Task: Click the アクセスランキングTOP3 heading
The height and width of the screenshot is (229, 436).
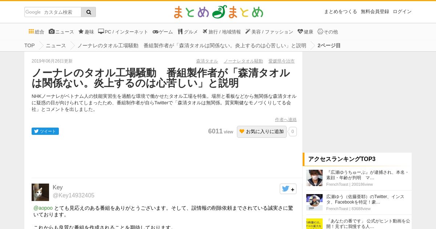Action: point(342,159)
